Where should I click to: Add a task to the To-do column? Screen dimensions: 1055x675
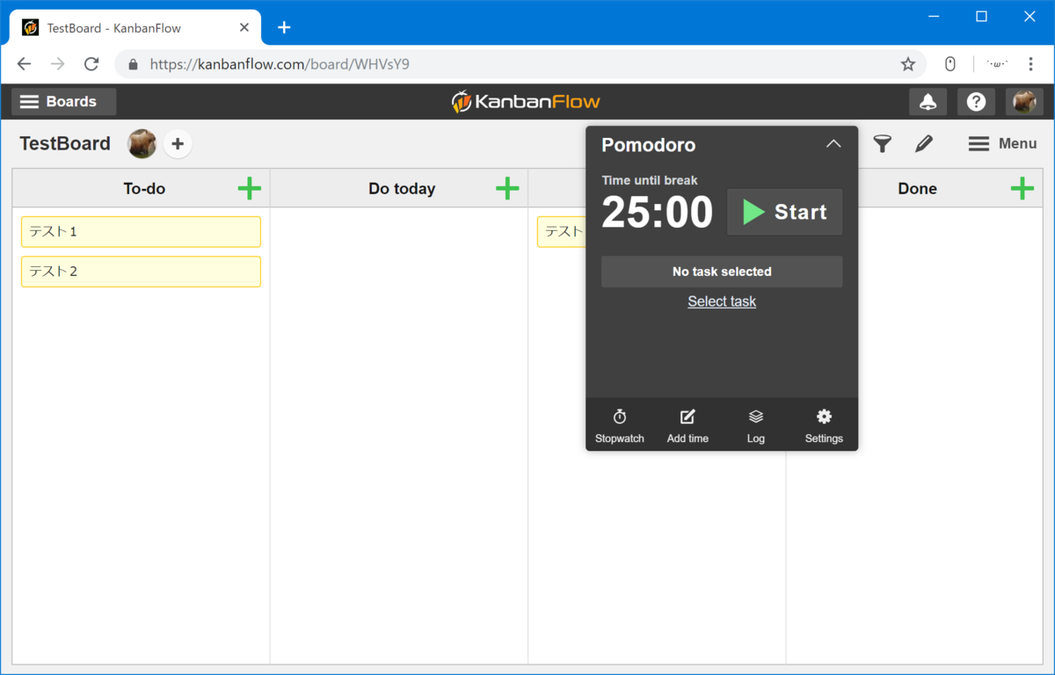click(250, 188)
